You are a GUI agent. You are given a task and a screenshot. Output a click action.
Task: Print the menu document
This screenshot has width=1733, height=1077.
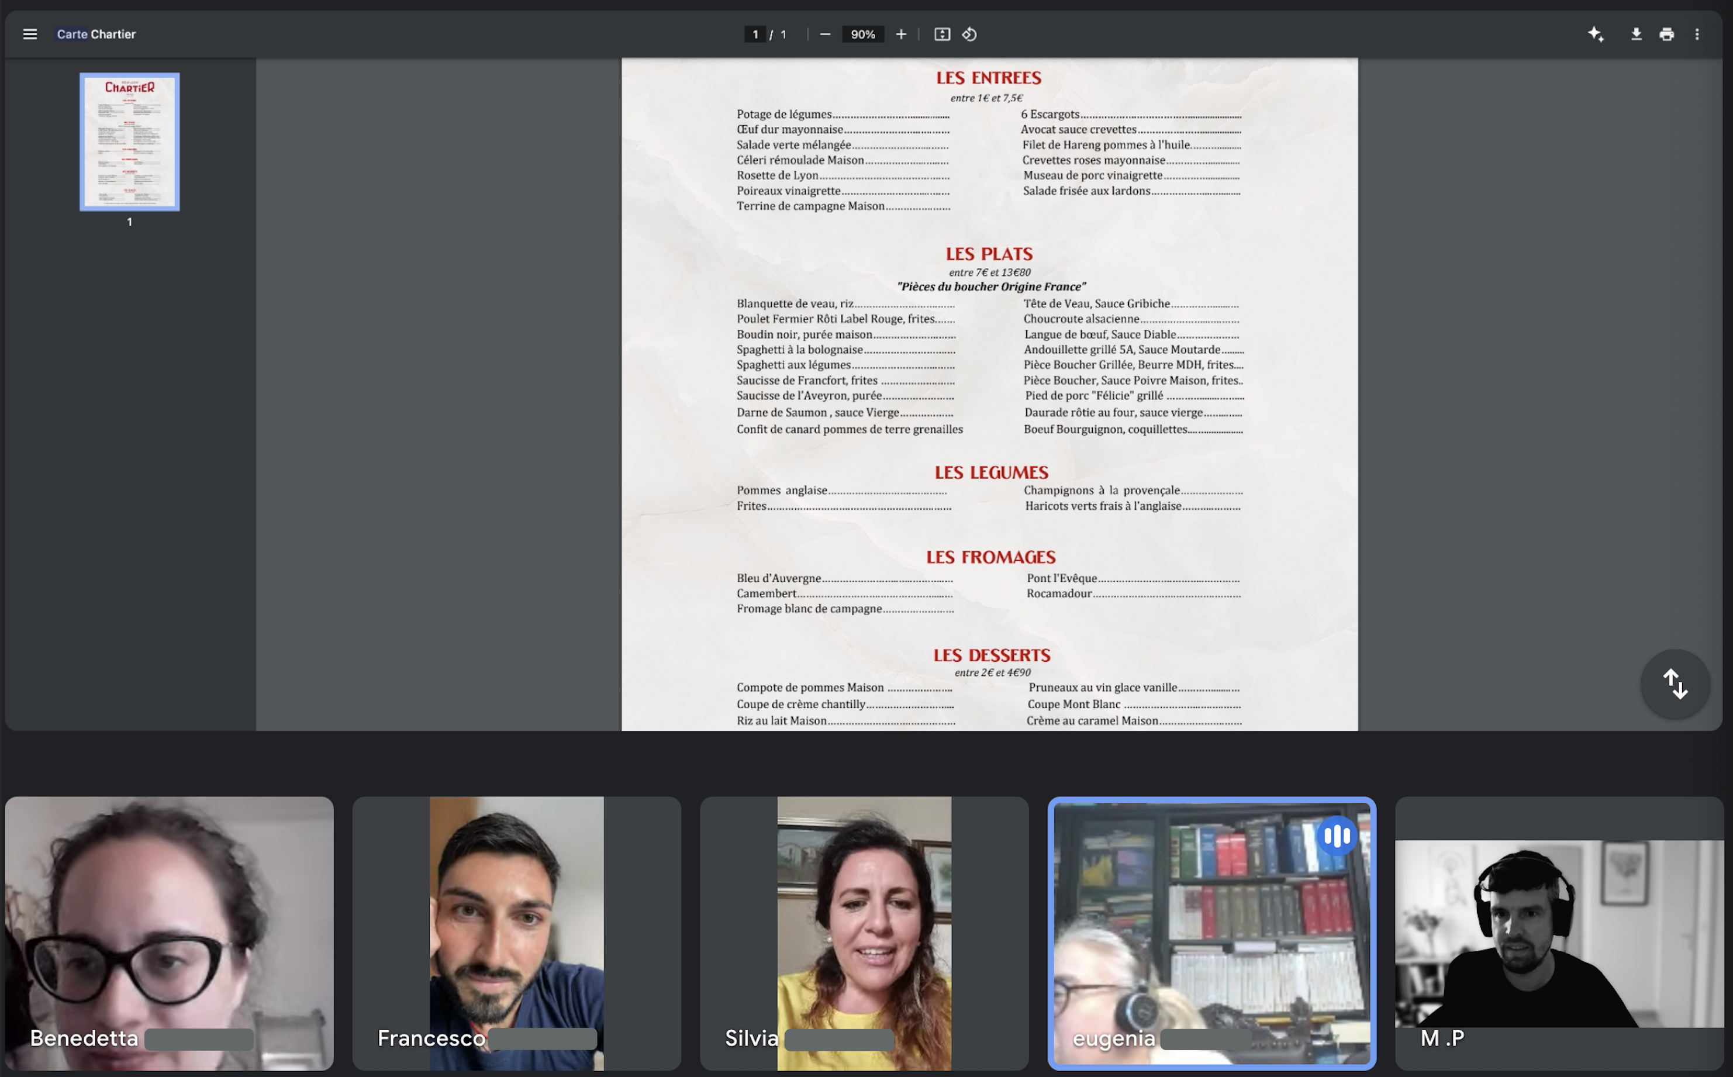pyautogui.click(x=1667, y=34)
